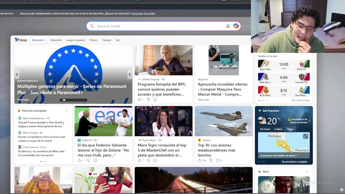The image size is (345, 194).
Task: Open the Zidane Valverde match photo
Action: 103,121
